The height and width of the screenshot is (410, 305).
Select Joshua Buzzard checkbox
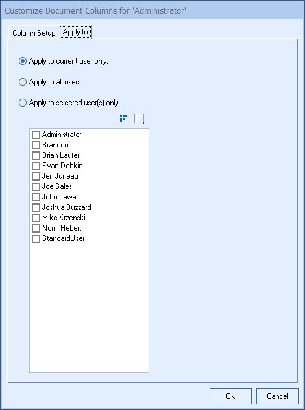pos(36,208)
